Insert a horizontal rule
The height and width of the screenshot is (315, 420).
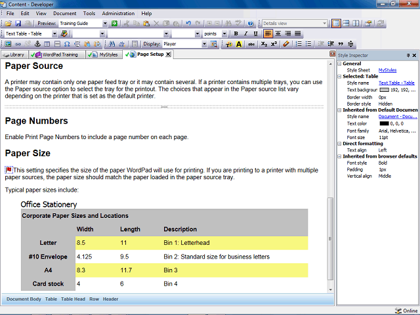pyautogui.click(x=57, y=44)
